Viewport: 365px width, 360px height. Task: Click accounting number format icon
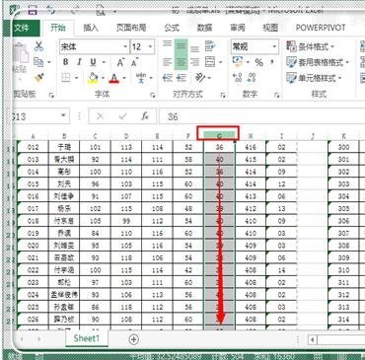point(237,62)
